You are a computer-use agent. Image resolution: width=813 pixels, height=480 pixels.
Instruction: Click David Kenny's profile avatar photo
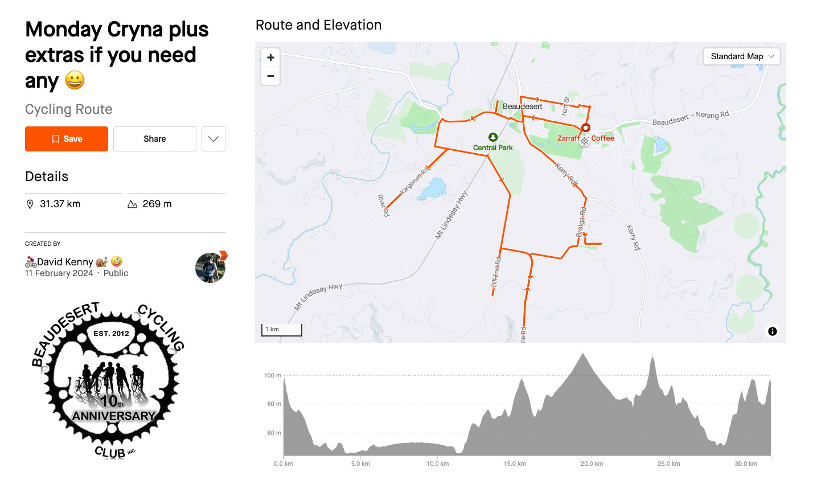[x=210, y=268]
